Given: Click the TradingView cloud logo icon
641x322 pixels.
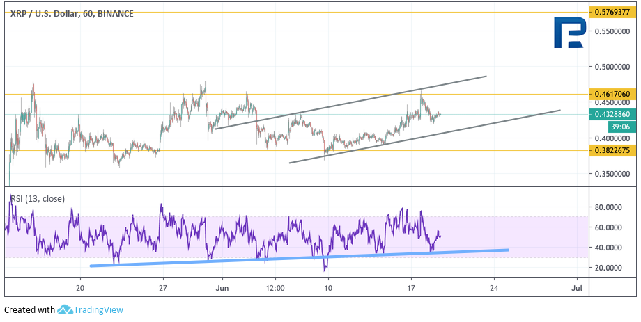Looking at the screenshot, I should point(65,310).
